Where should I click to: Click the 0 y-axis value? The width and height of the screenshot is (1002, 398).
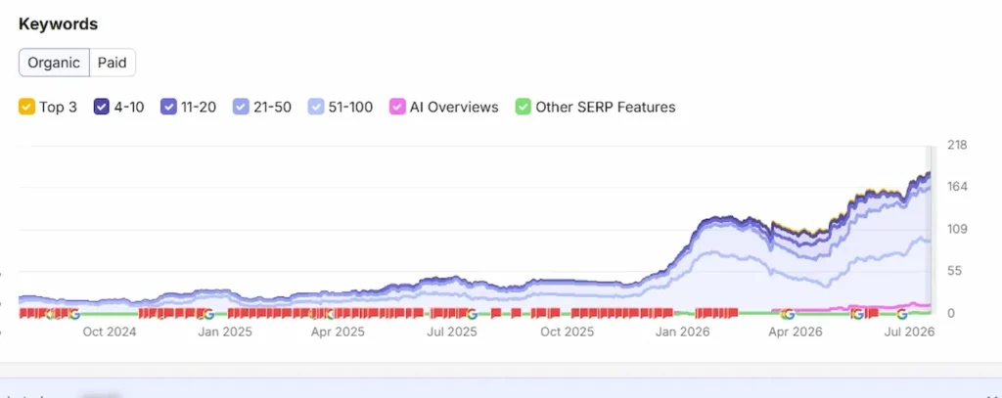951,313
